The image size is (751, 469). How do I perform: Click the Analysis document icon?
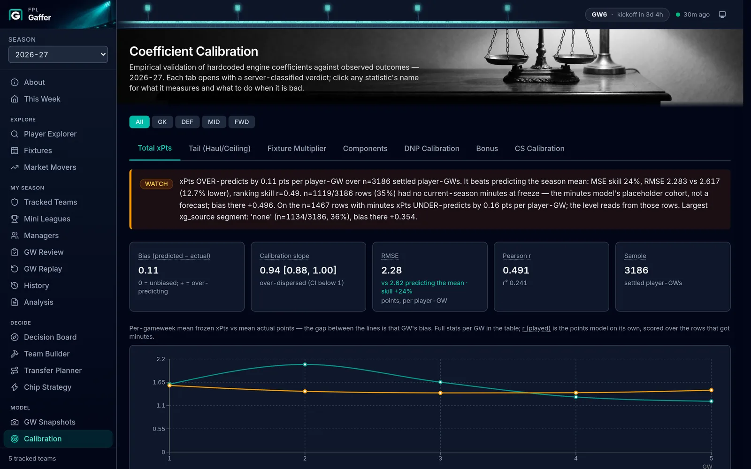[15, 302]
